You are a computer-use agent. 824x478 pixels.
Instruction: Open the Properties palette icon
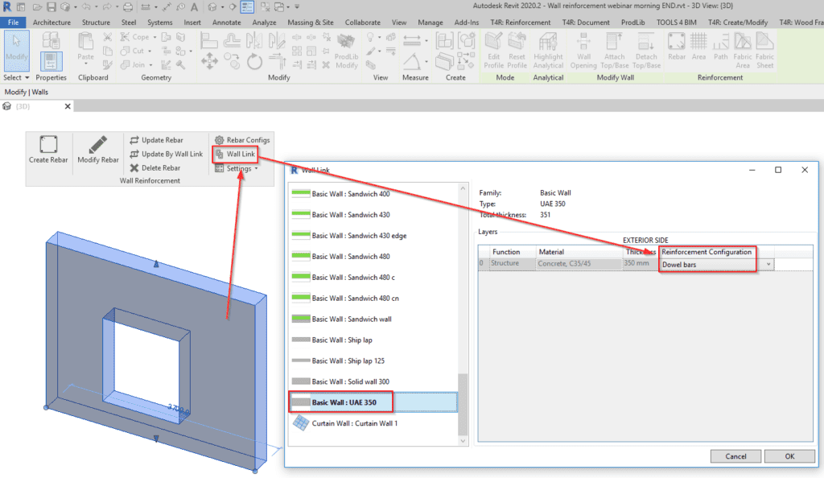51,61
